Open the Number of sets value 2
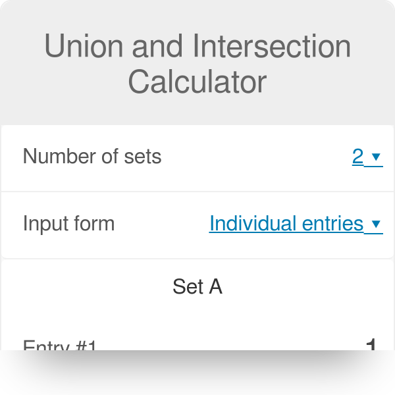The width and height of the screenshot is (395, 395). pos(358,157)
